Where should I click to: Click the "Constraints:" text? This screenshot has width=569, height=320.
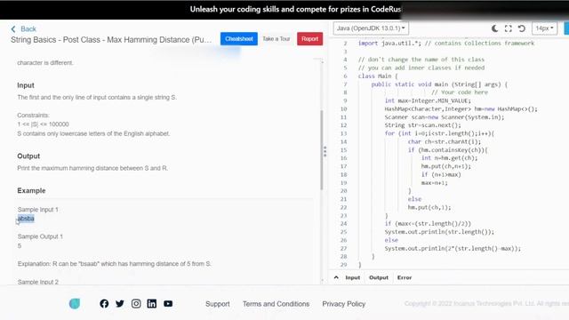[33, 115]
